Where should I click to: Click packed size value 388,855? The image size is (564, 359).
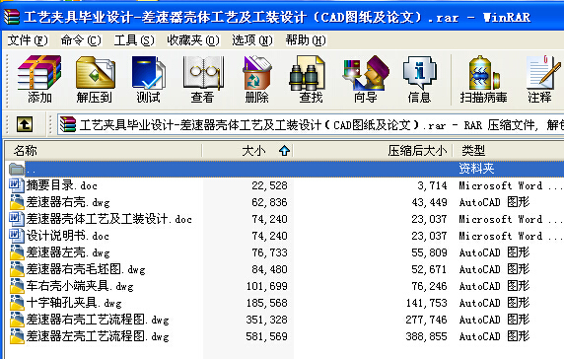click(427, 336)
